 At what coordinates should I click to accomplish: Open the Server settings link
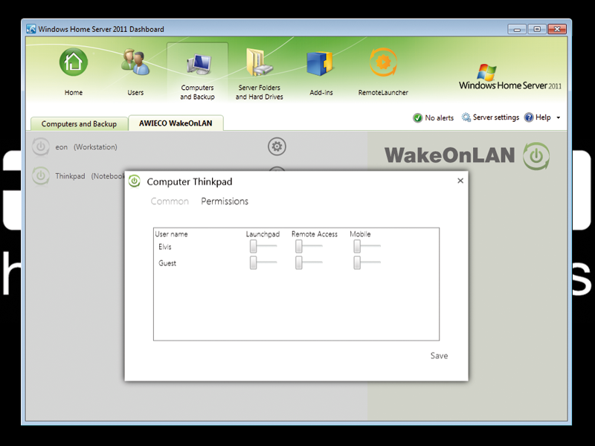click(x=496, y=117)
